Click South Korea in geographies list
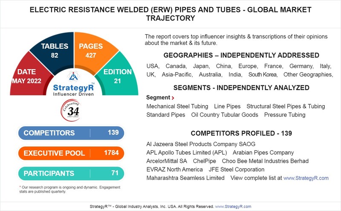Image resolution: width=341 pixels, height=211 pixels. (263, 75)
